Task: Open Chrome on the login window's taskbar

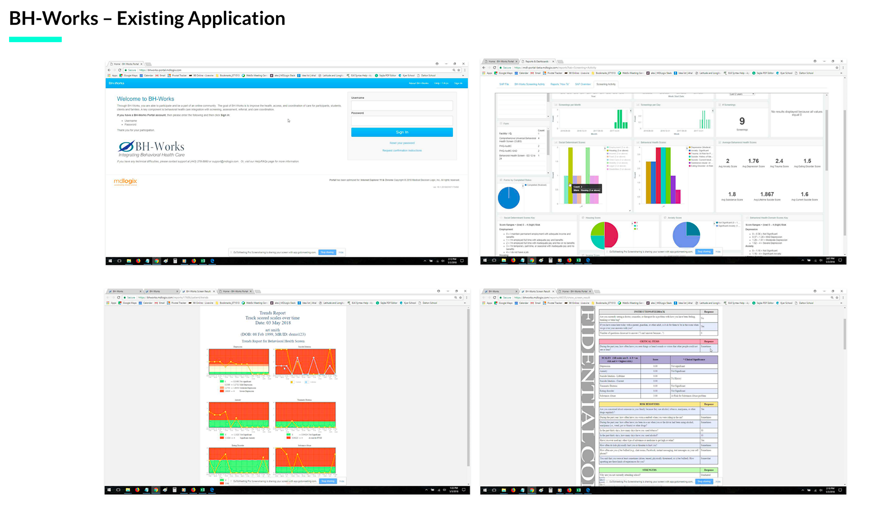Action: coord(156,261)
